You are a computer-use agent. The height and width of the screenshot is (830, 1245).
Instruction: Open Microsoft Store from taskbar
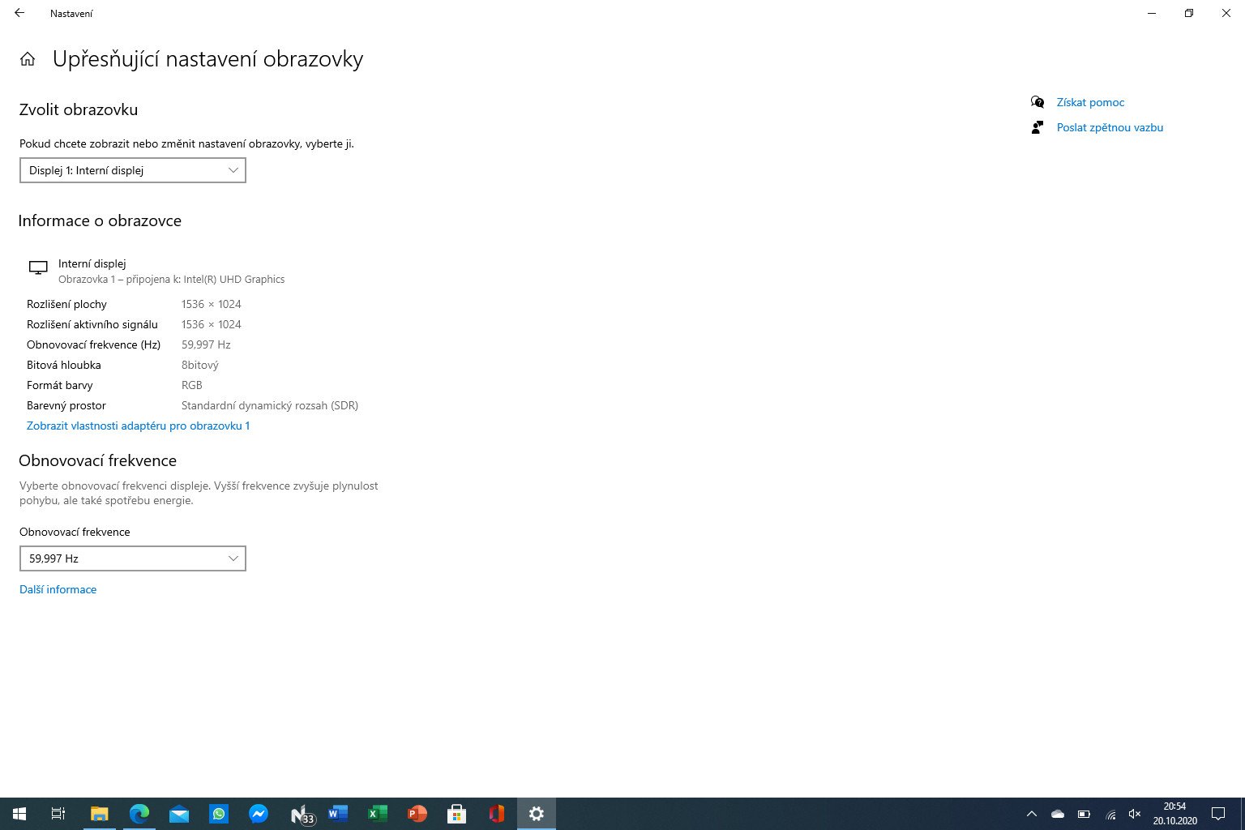point(456,814)
